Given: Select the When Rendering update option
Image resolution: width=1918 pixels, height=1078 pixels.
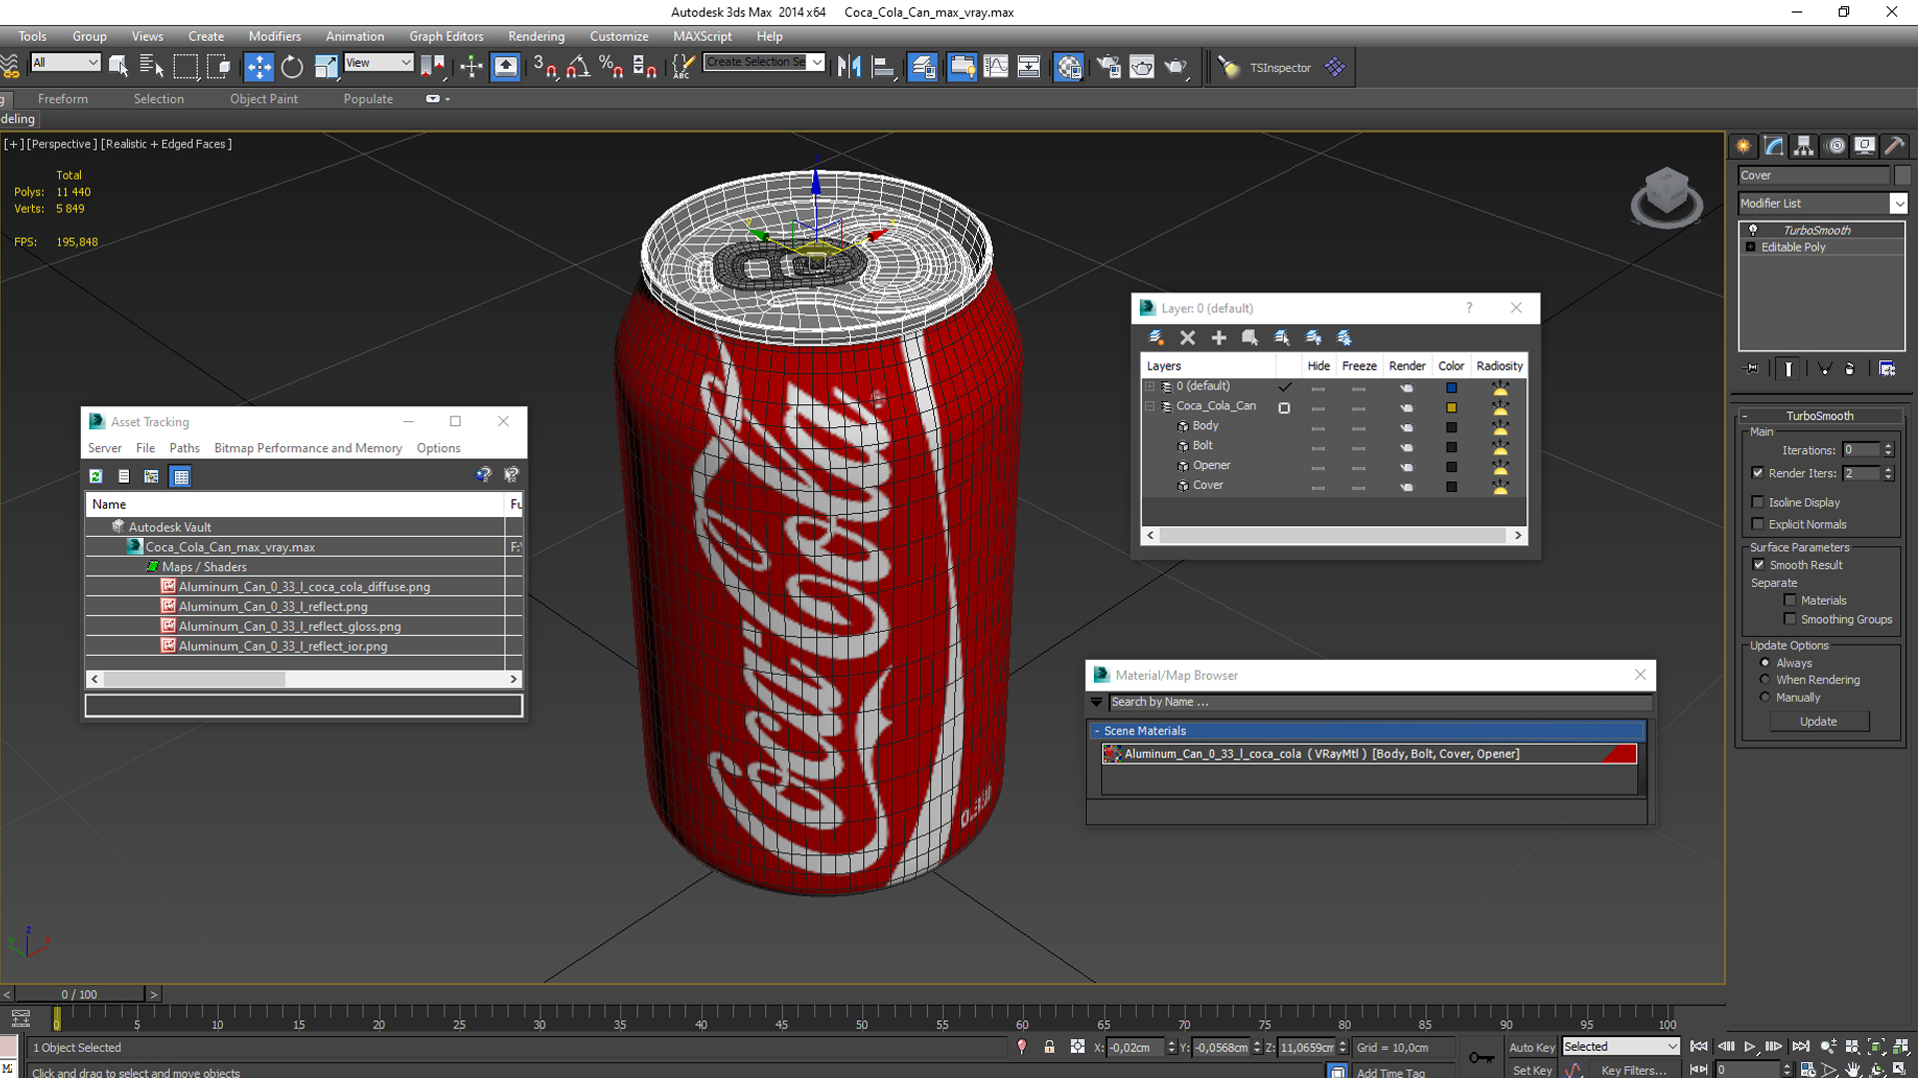Looking at the screenshot, I should (x=1765, y=680).
